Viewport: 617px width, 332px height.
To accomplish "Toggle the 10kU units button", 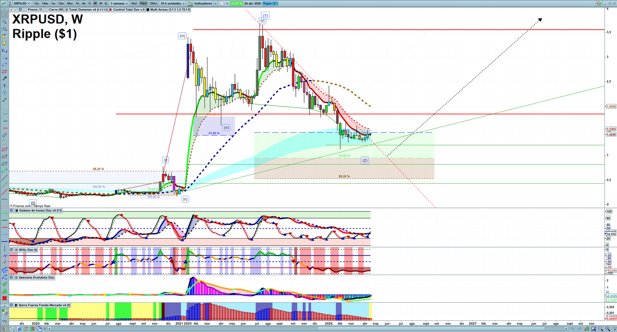I will tap(143, 3).
